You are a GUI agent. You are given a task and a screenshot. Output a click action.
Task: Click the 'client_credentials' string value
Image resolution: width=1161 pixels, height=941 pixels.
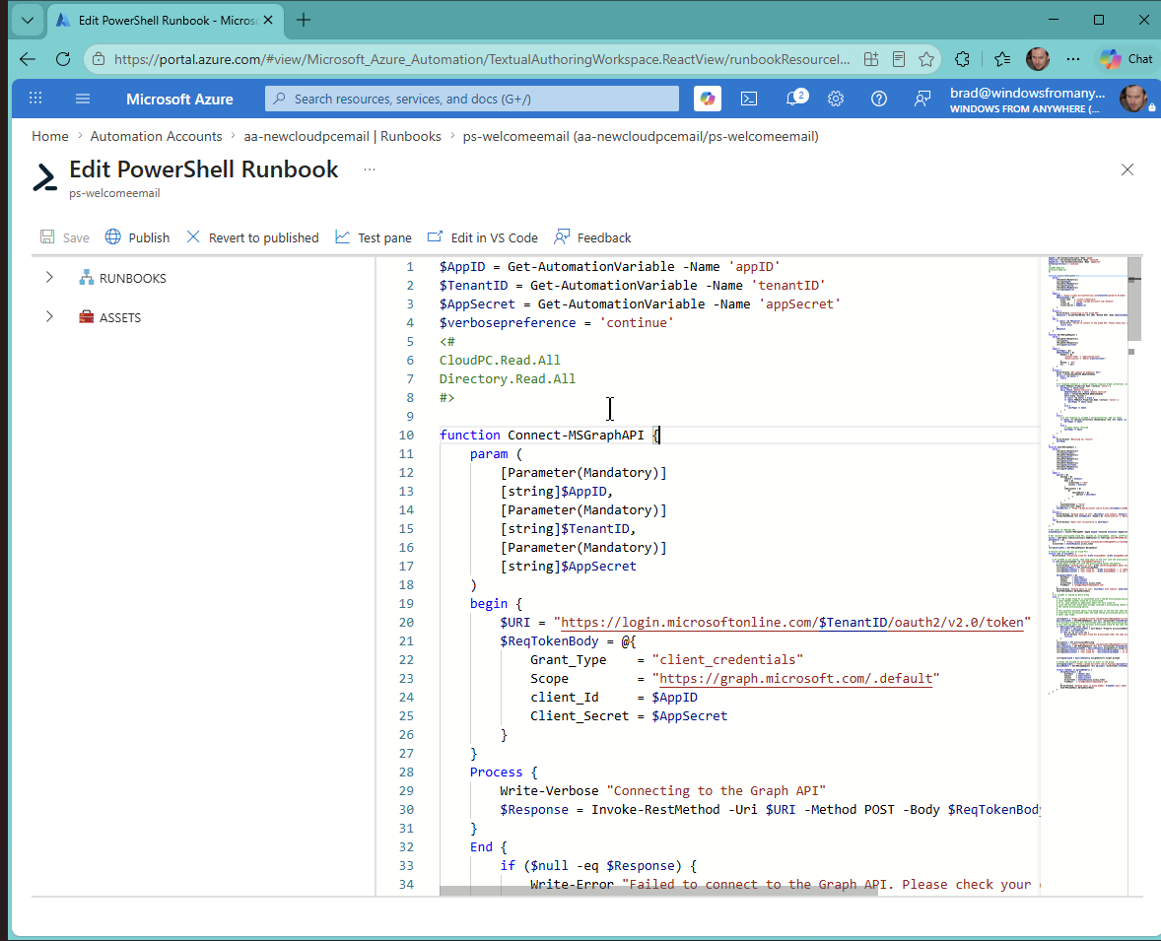click(x=728, y=659)
